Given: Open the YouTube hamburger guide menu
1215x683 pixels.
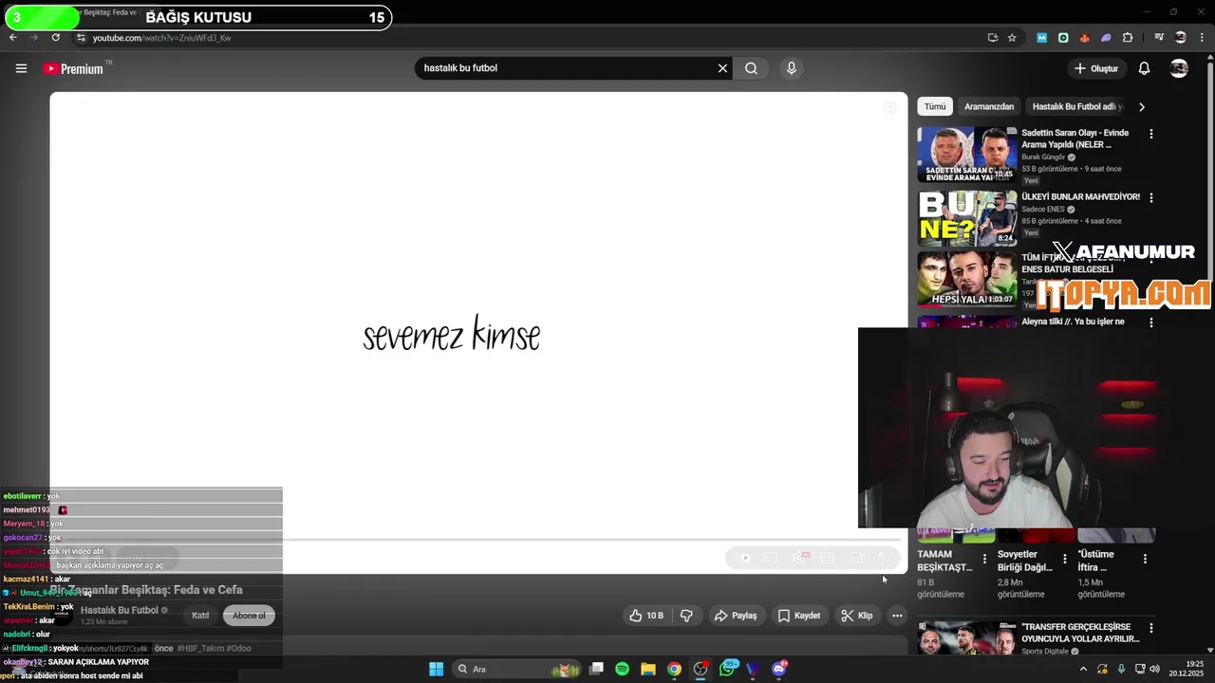Looking at the screenshot, I should pyautogui.click(x=21, y=68).
